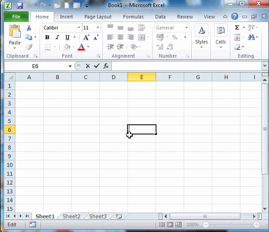Switch to the Page Layout ribbon tab
Screen dimensions: 269x232
click(x=98, y=17)
